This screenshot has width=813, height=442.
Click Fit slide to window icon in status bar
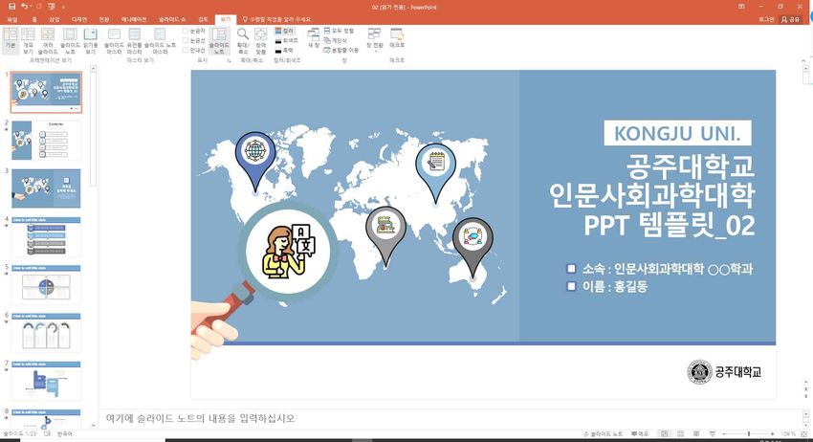pos(804,433)
